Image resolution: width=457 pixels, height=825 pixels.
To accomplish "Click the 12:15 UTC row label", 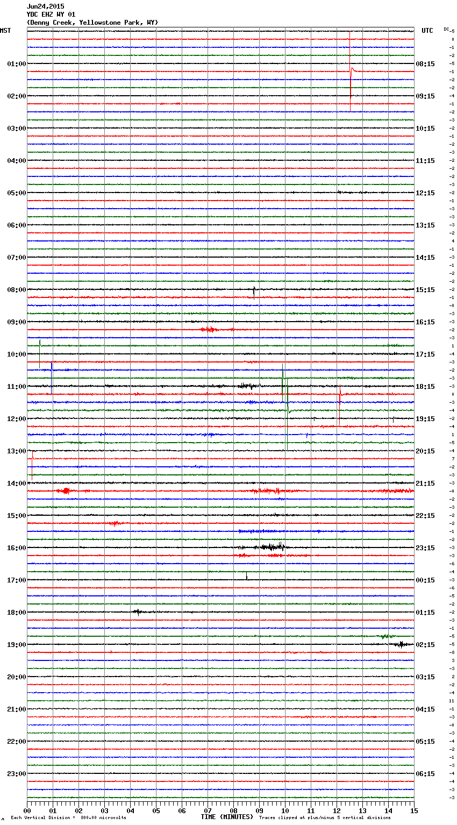I will pyautogui.click(x=425, y=193).
